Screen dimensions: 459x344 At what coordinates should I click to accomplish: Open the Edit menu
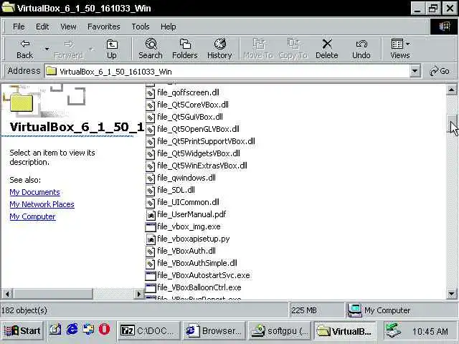[x=42, y=27]
